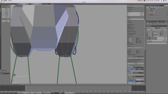Toggle Backface Culling
Viewport: 168px width, 94px height.
coord(128,27)
